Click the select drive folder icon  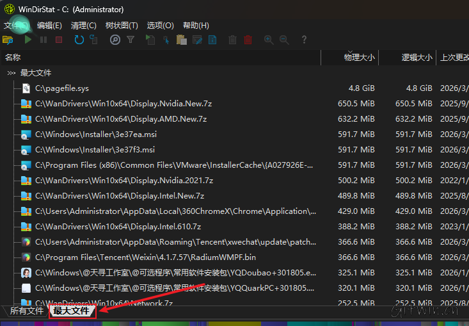(x=8, y=40)
